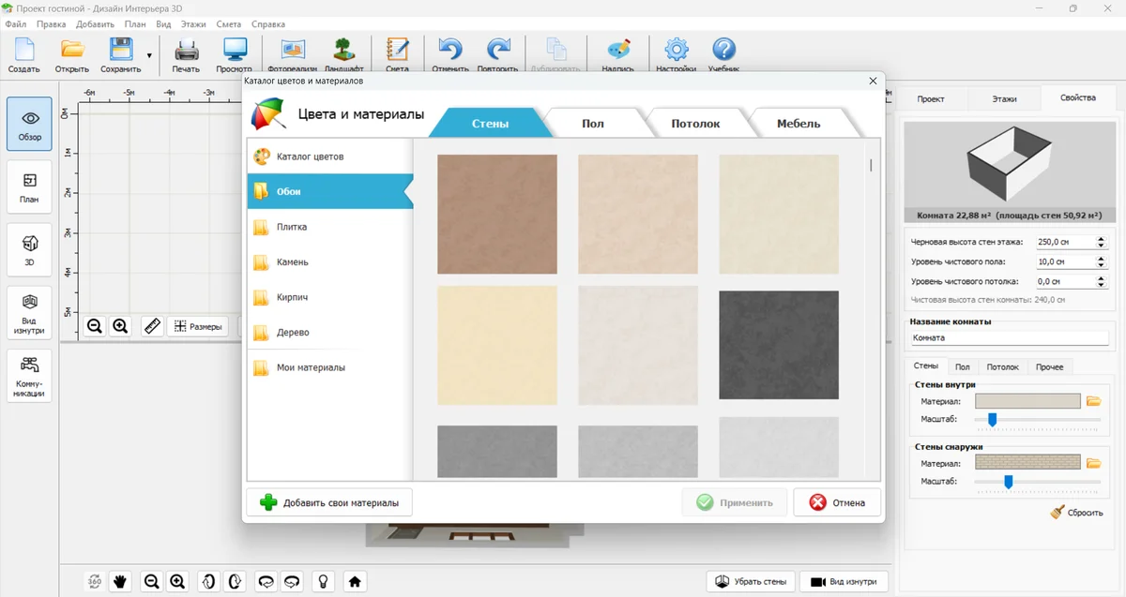Toggle the 360 rotation icon
Image resolution: width=1126 pixels, height=597 pixels.
94,581
